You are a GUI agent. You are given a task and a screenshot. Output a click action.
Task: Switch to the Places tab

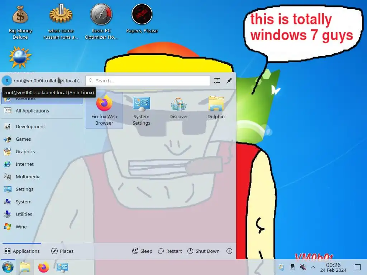click(62, 251)
